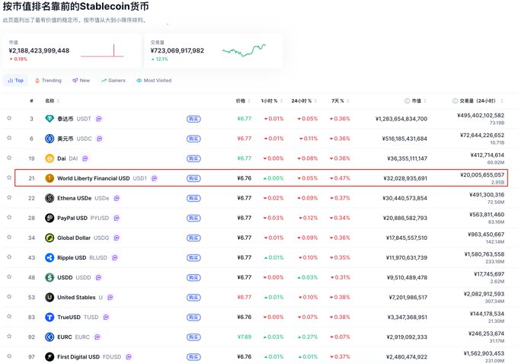Switch to the Most Visited tab
This screenshot has height=364, width=518.
pos(154,80)
